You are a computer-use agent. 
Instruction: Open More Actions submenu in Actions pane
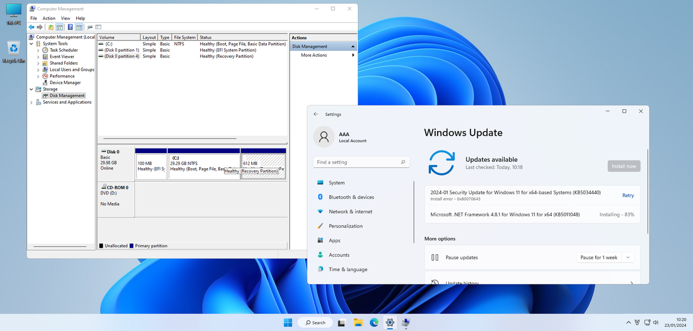[x=323, y=55]
